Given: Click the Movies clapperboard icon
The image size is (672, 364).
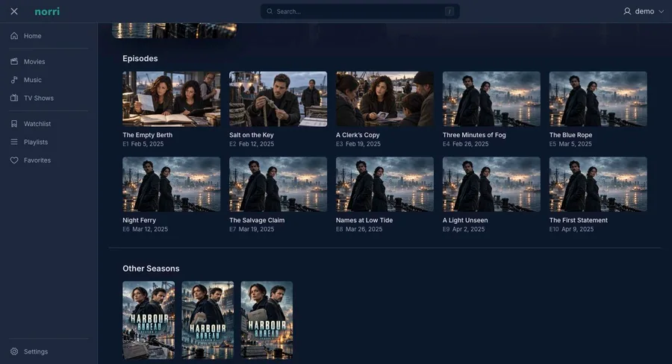Looking at the screenshot, I should point(14,62).
